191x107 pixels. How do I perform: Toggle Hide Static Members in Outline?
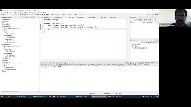coord(151,42)
